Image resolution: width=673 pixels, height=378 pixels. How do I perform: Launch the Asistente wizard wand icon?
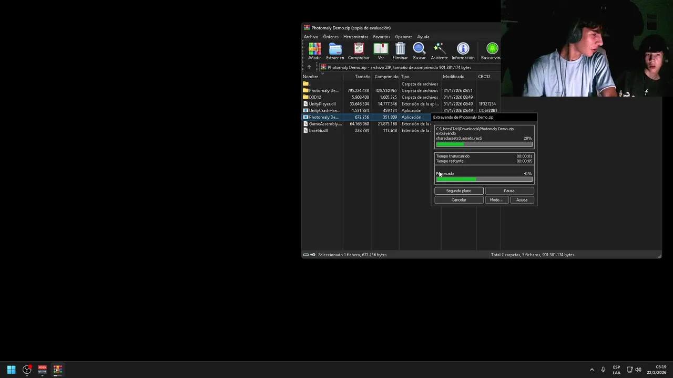tap(439, 49)
